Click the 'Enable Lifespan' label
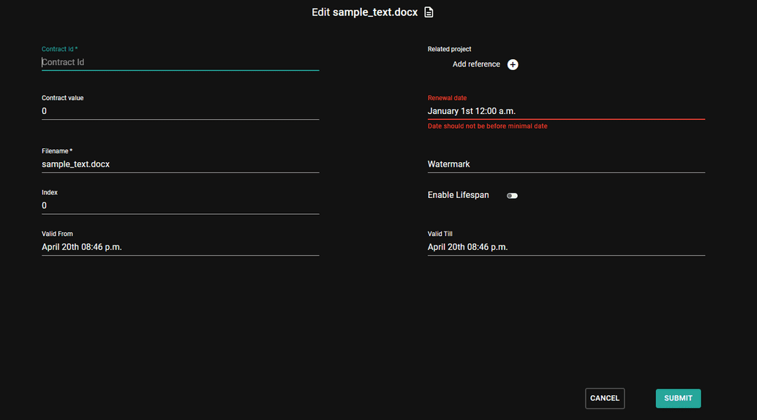 pyautogui.click(x=458, y=195)
